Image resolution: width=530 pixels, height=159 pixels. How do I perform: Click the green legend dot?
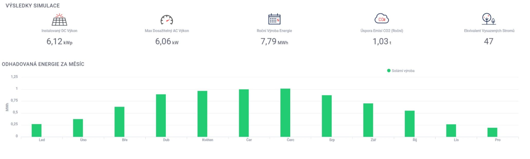tap(389, 70)
